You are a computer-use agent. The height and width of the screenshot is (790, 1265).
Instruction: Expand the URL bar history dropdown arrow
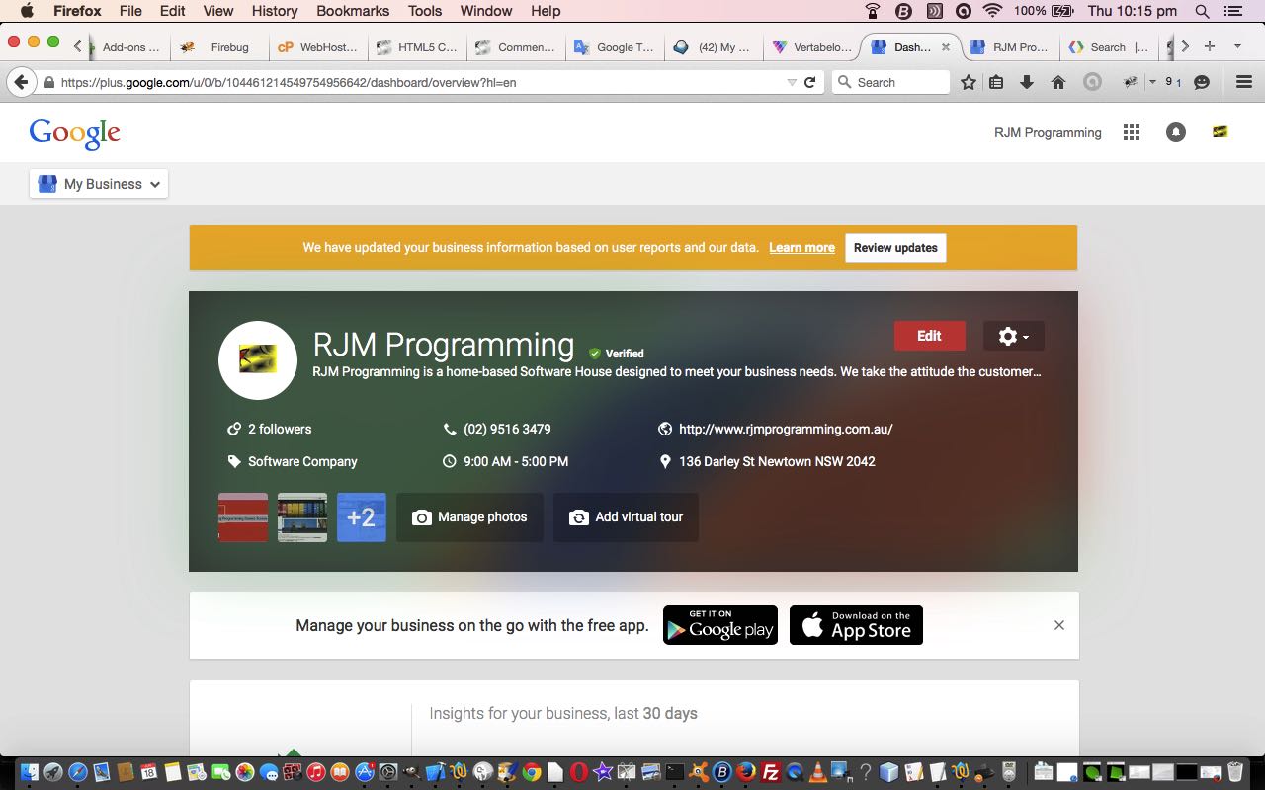tap(792, 83)
